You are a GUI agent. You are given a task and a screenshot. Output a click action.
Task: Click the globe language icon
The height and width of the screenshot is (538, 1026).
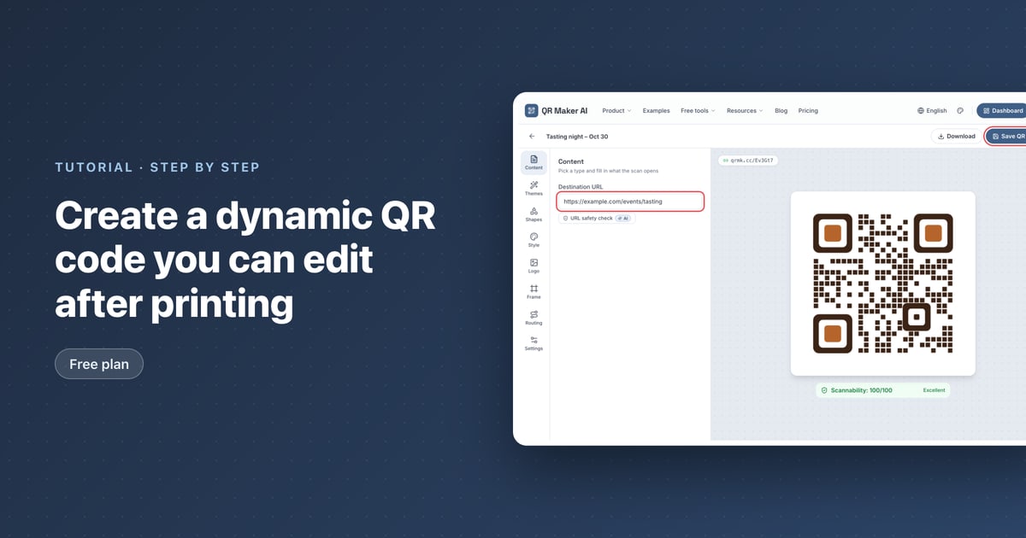coord(921,110)
